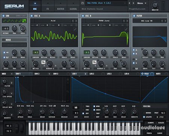
Task: Toggle the FILTER enable switch
Action: tap(134, 16)
